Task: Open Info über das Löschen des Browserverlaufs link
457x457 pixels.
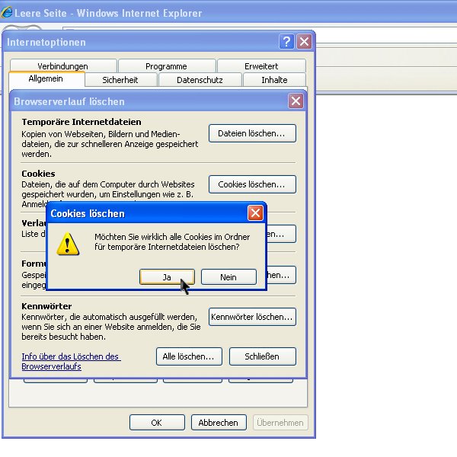Action: click(71, 361)
